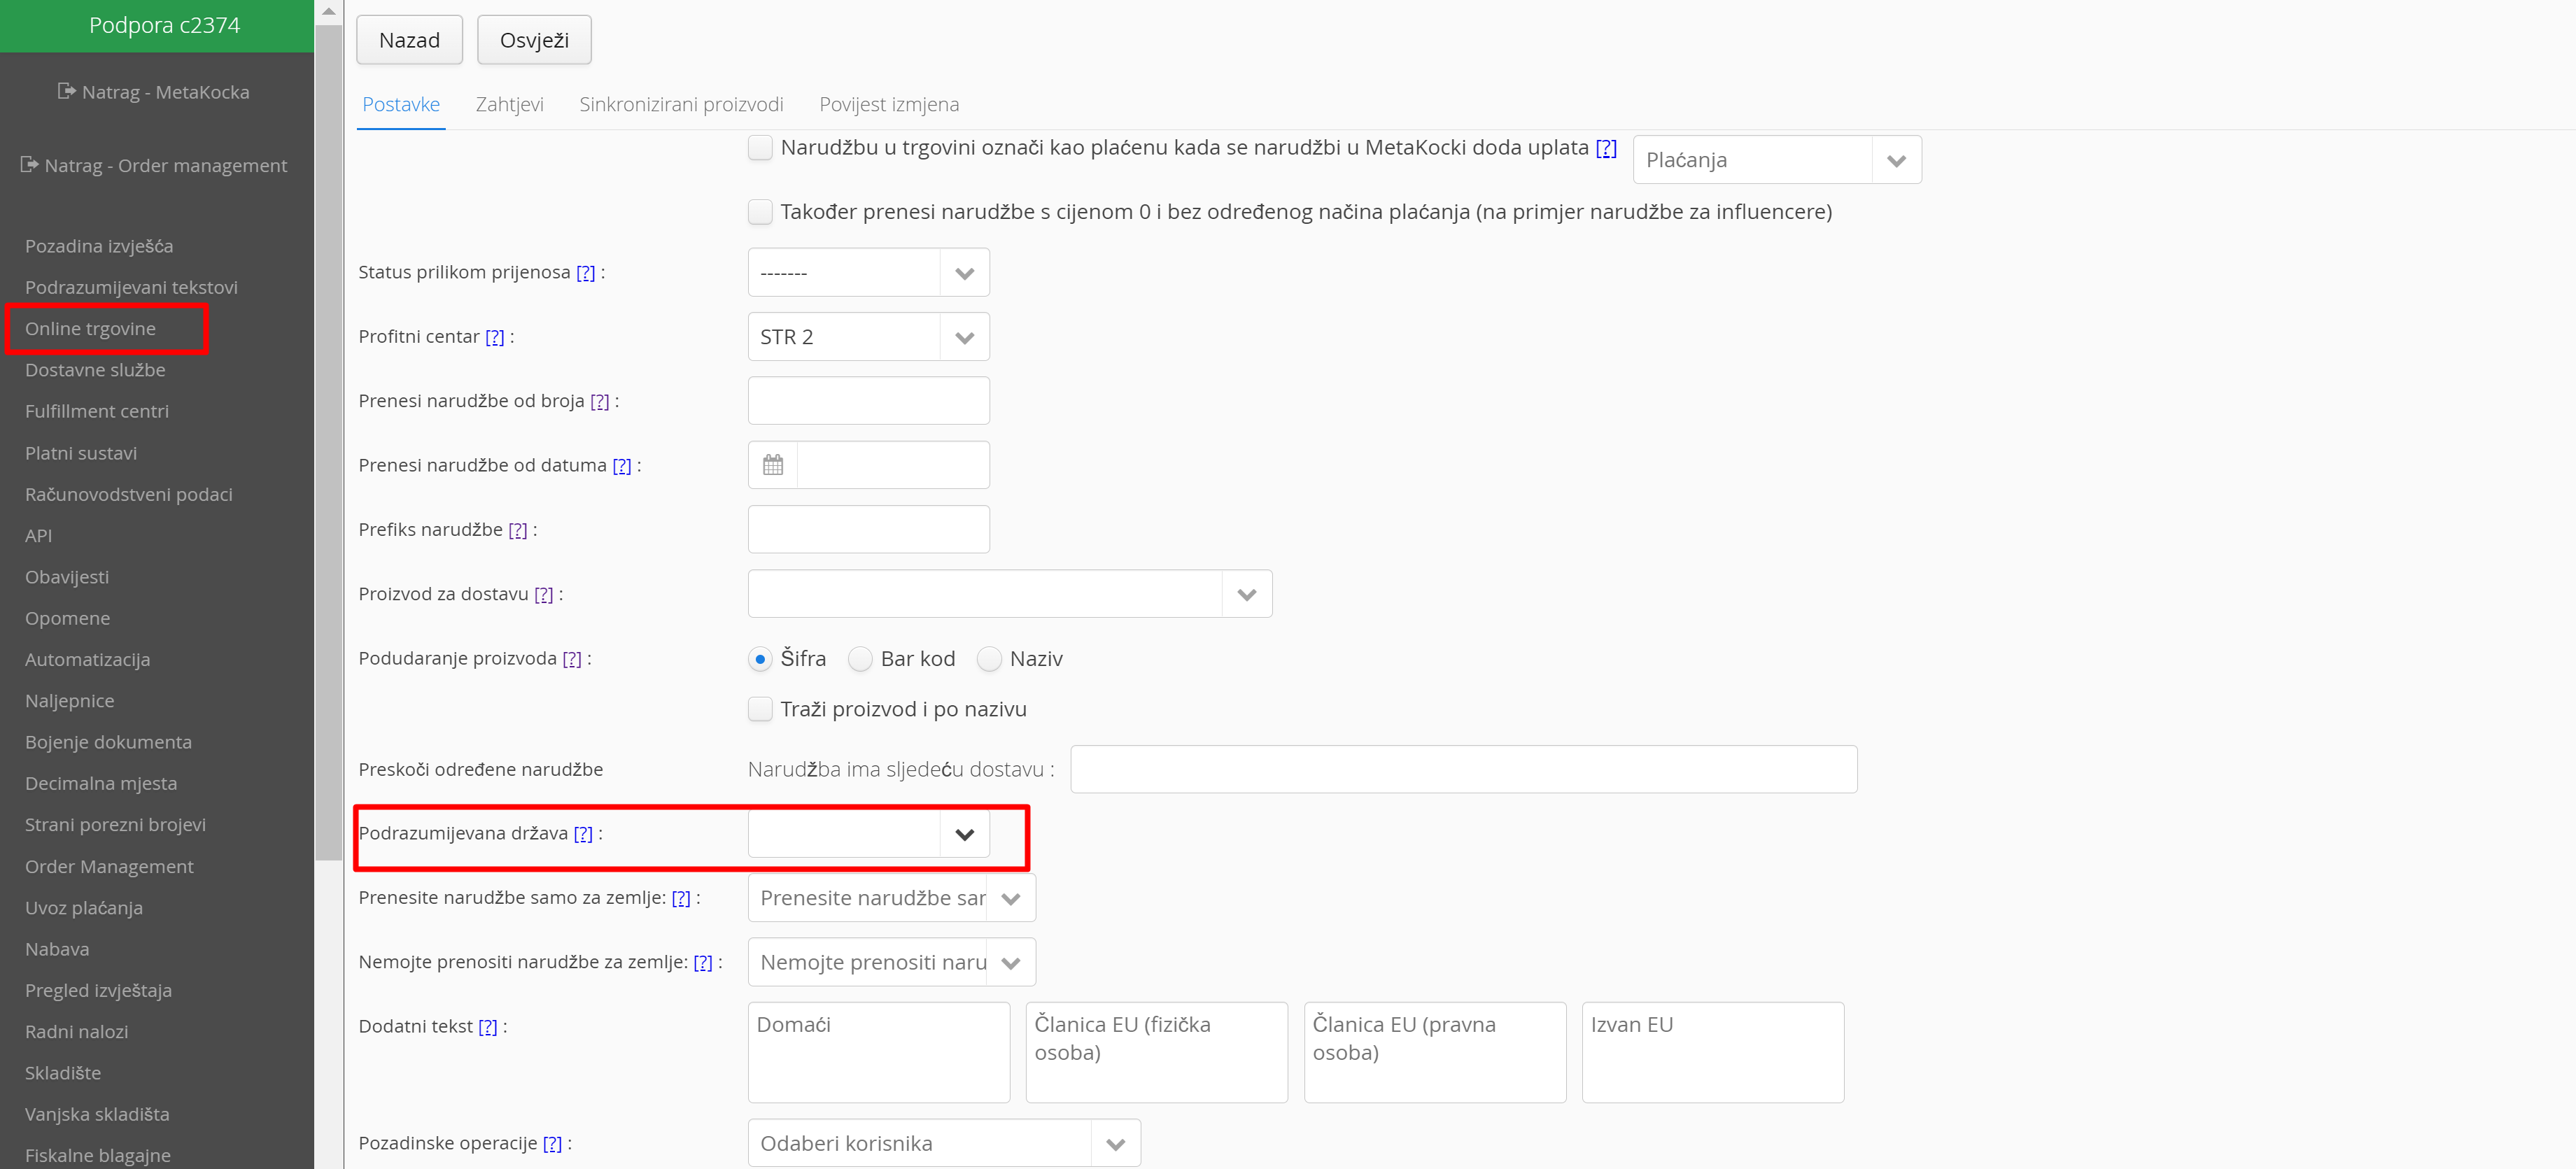Screen dimensions: 2576x1169
Task: Open help [?] for Dodatni tekst
Action: click(487, 1027)
